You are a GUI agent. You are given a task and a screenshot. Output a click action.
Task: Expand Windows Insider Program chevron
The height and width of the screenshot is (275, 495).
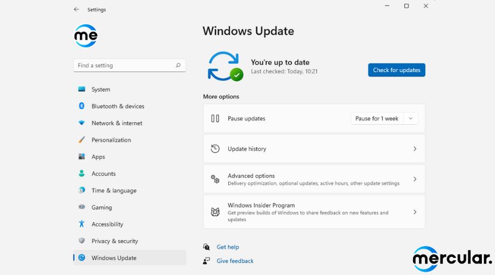pyautogui.click(x=415, y=212)
